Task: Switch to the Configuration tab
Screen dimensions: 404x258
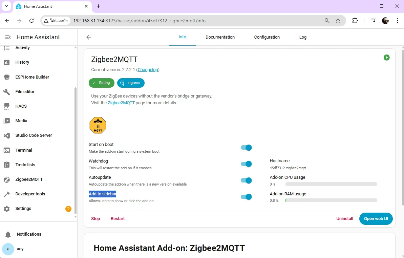Action: point(267,37)
